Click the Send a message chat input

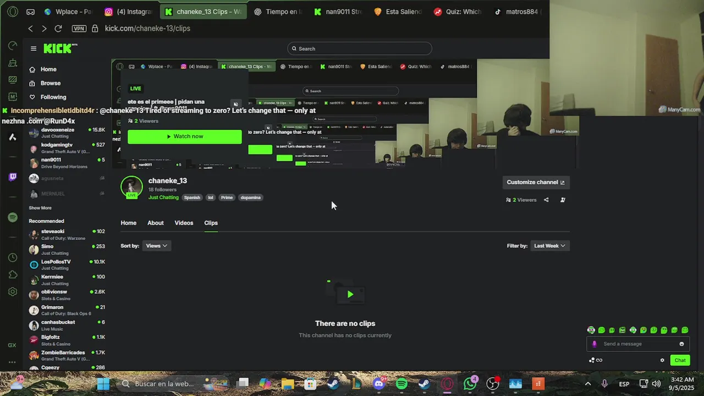[638, 344]
